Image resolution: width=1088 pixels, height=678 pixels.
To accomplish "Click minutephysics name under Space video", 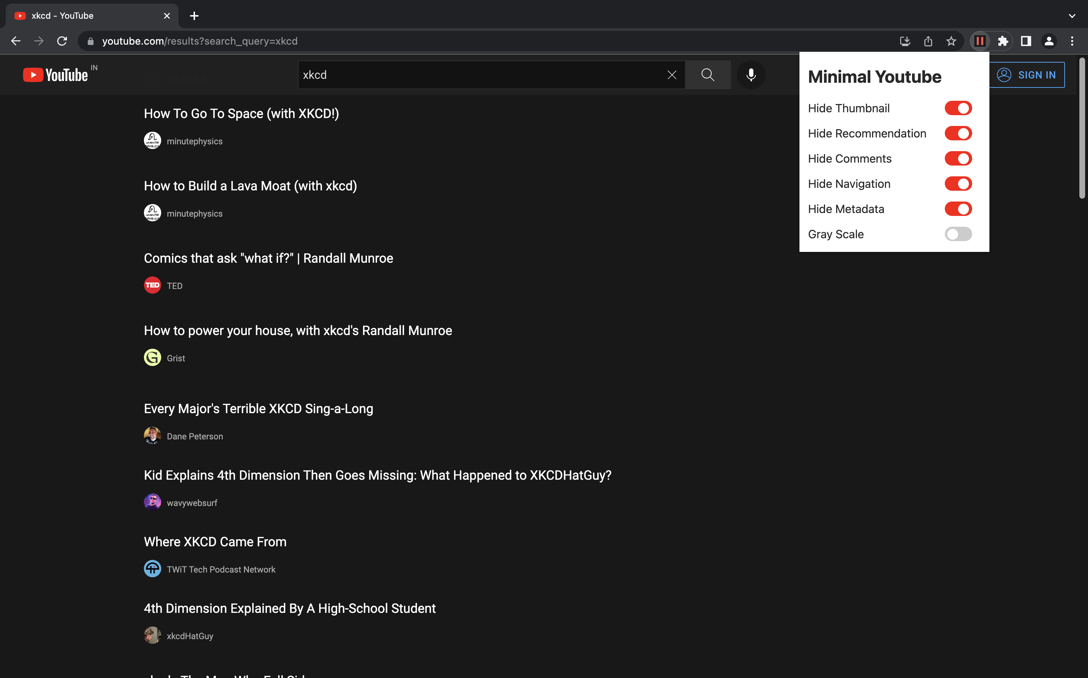I will tap(195, 141).
